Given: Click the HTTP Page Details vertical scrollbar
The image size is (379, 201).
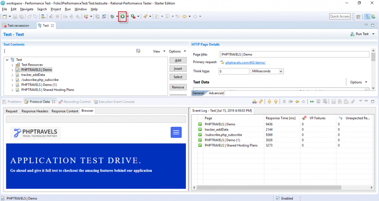Looking at the screenshot, I should click(x=373, y=57).
